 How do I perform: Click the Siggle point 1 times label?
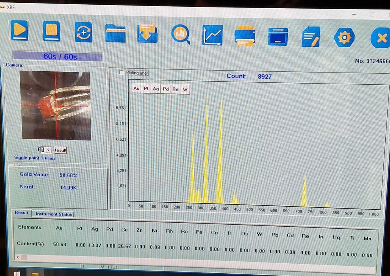[35, 158]
